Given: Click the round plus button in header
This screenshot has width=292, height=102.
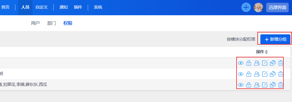Looking at the screenshot, I should [x=246, y=8].
